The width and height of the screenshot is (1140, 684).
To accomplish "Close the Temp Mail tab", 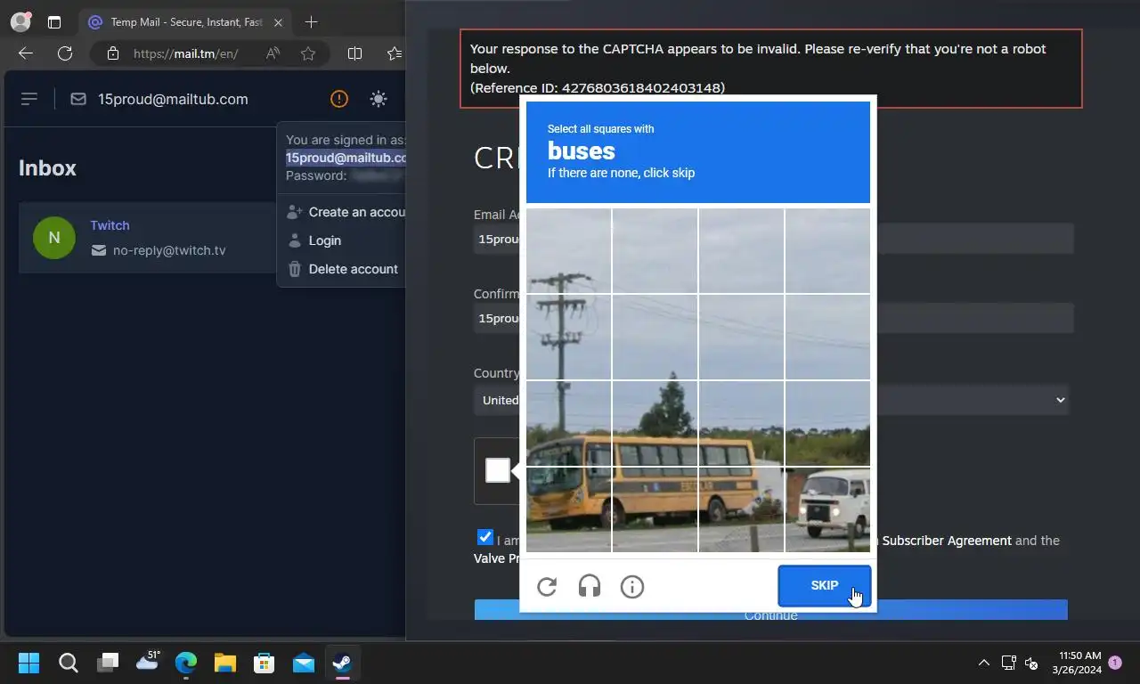I will (278, 22).
